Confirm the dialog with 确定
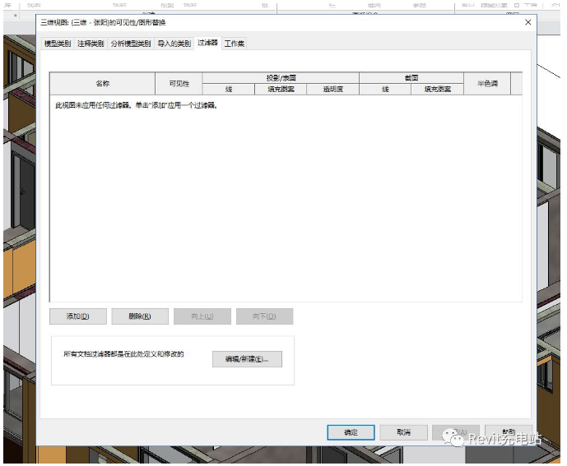Screen dimensions: 567x466 [x=351, y=432]
